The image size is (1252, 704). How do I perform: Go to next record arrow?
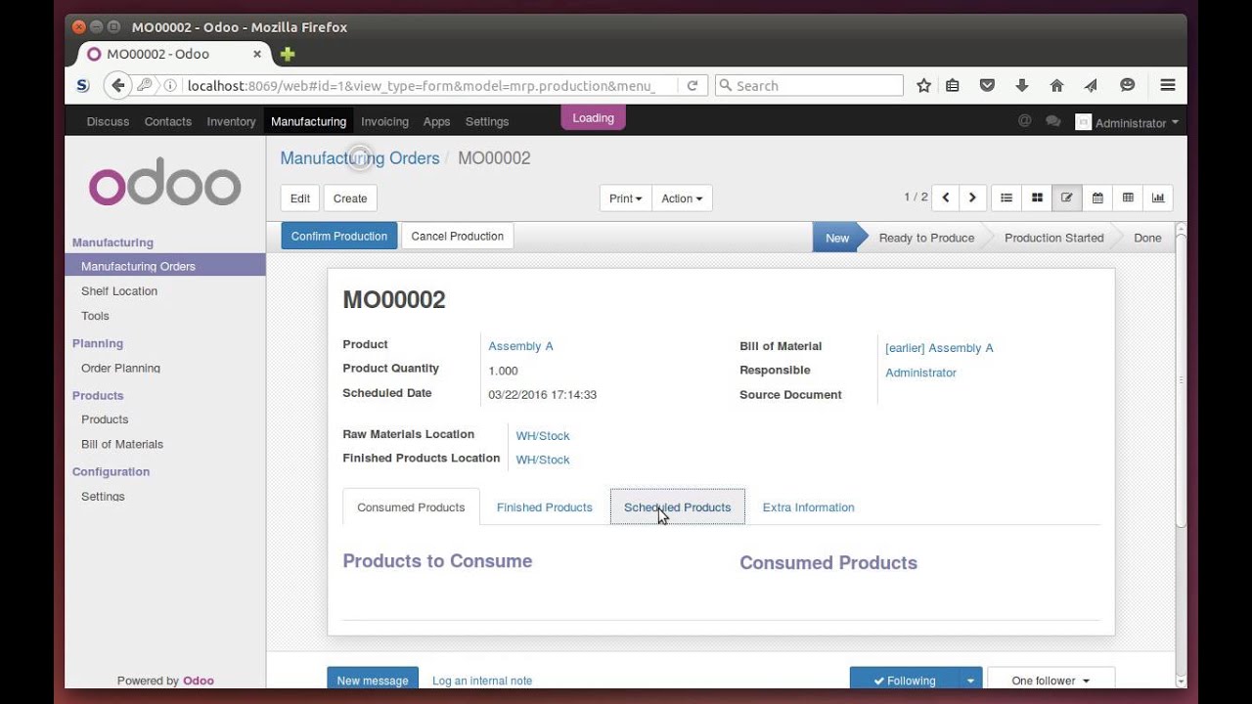coord(972,198)
